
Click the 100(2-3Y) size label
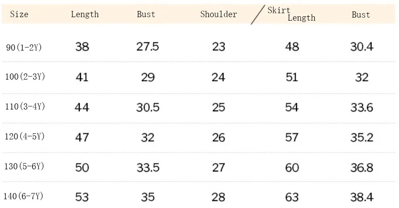pos(25,77)
